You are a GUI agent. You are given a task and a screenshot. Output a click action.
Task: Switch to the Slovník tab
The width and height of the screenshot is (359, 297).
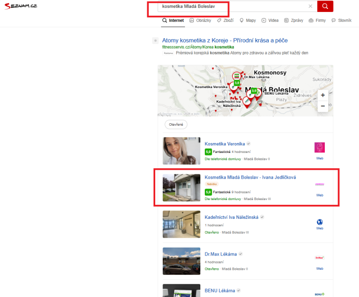(341, 20)
